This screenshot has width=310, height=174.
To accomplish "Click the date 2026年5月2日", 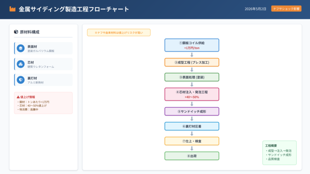I will click(x=255, y=9).
